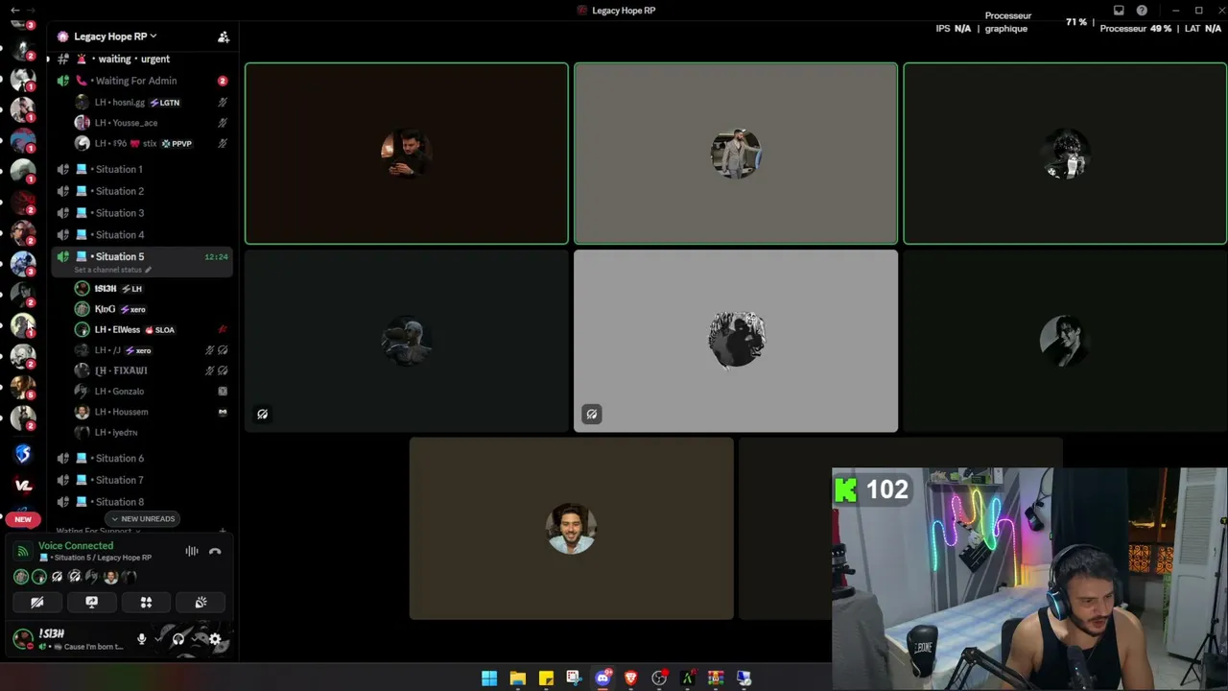1228x691 pixels.
Task: Launch an activity from the voice panel
Action: tap(147, 603)
